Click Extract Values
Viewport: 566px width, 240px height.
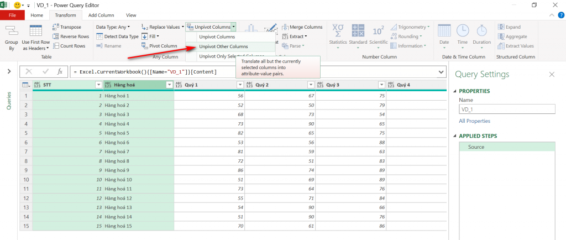coord(516,46)
